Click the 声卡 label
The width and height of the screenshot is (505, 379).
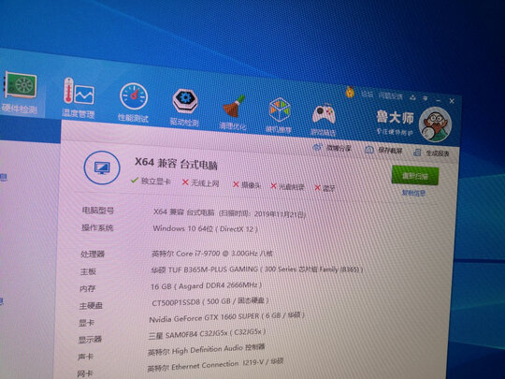click(x=85, y=357)
